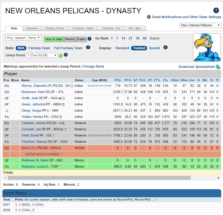The image size is (223, 215).
Task: Open the note icon beside Josh Smith
Action: [x=63, y=98]
